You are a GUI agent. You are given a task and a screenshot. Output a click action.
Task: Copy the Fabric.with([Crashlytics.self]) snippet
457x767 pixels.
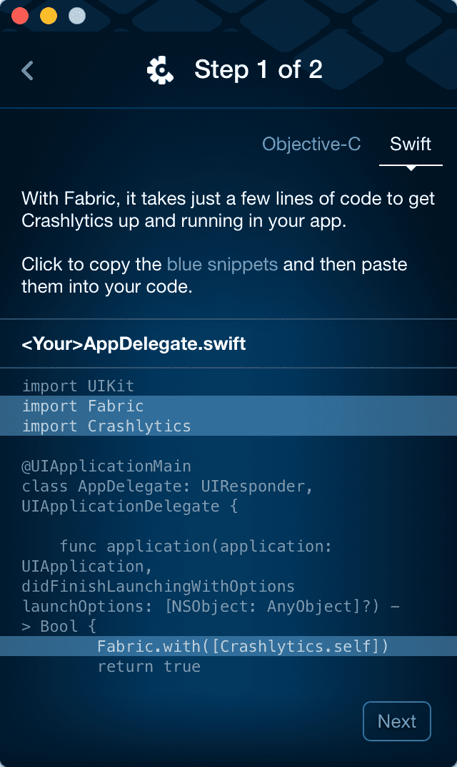click(243, 646)
